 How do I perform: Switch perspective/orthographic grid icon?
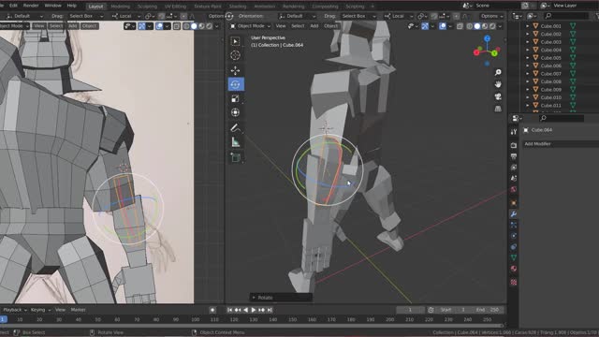pyautogui.click(x=498, y=109)
